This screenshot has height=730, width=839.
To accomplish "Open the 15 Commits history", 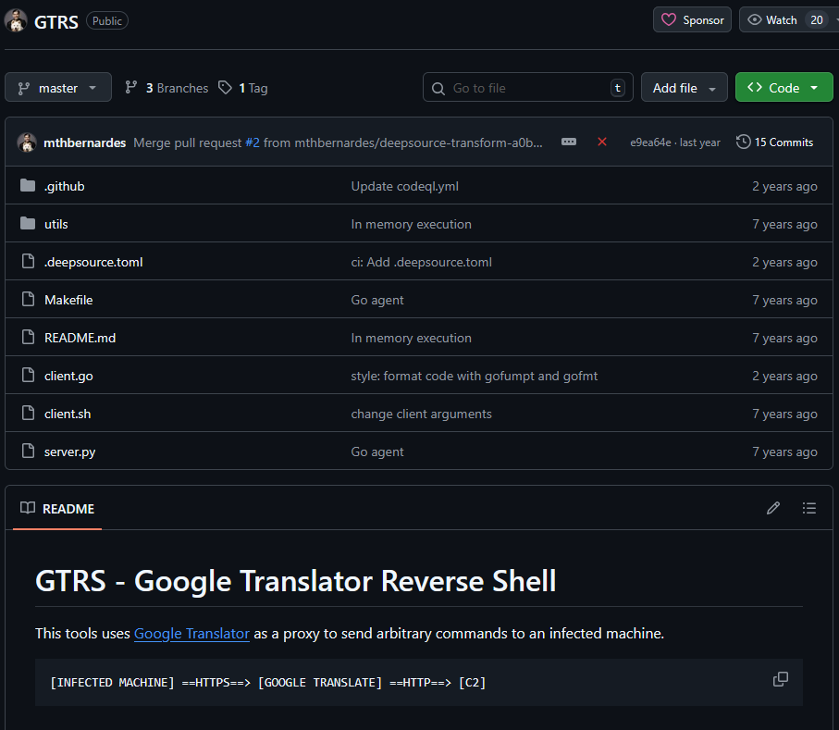I will point(774,142).
